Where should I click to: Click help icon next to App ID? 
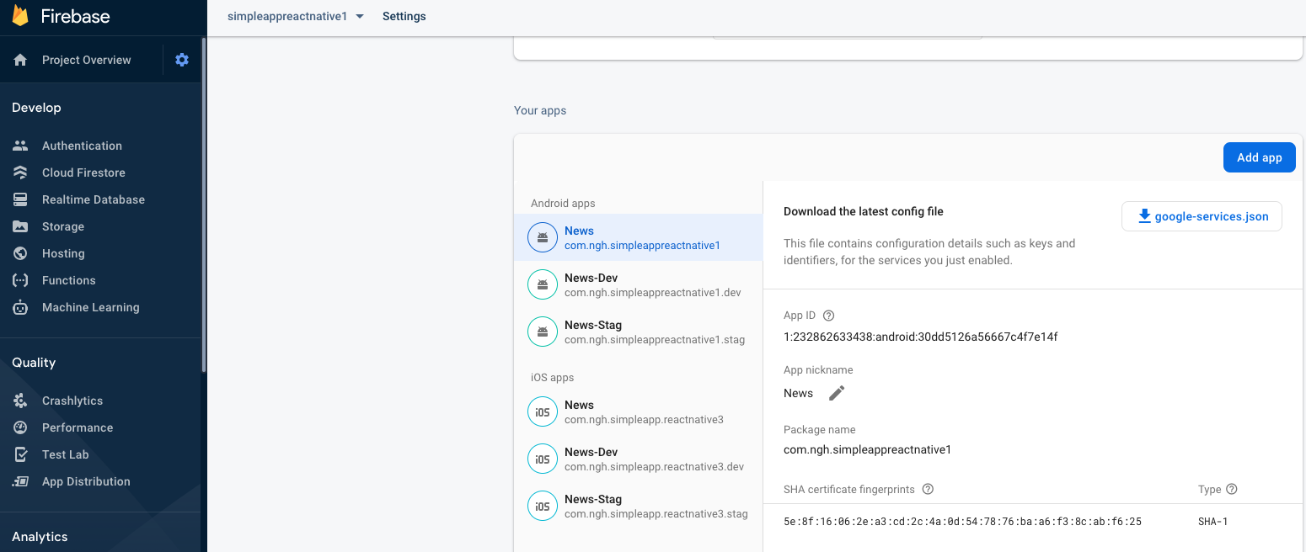(x=828, y=316)
